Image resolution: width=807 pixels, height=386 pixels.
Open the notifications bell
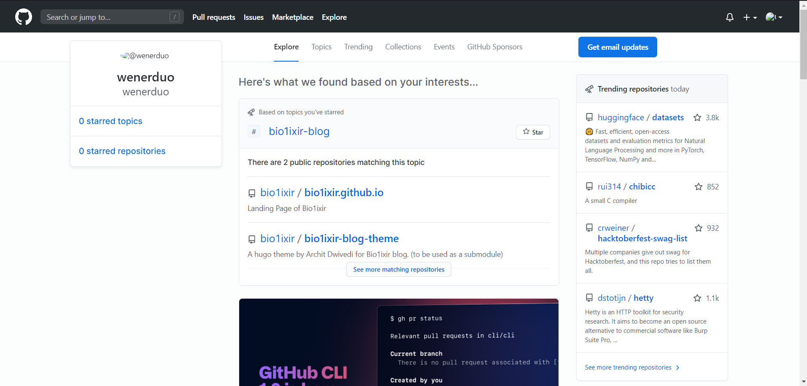click(730, 17)
